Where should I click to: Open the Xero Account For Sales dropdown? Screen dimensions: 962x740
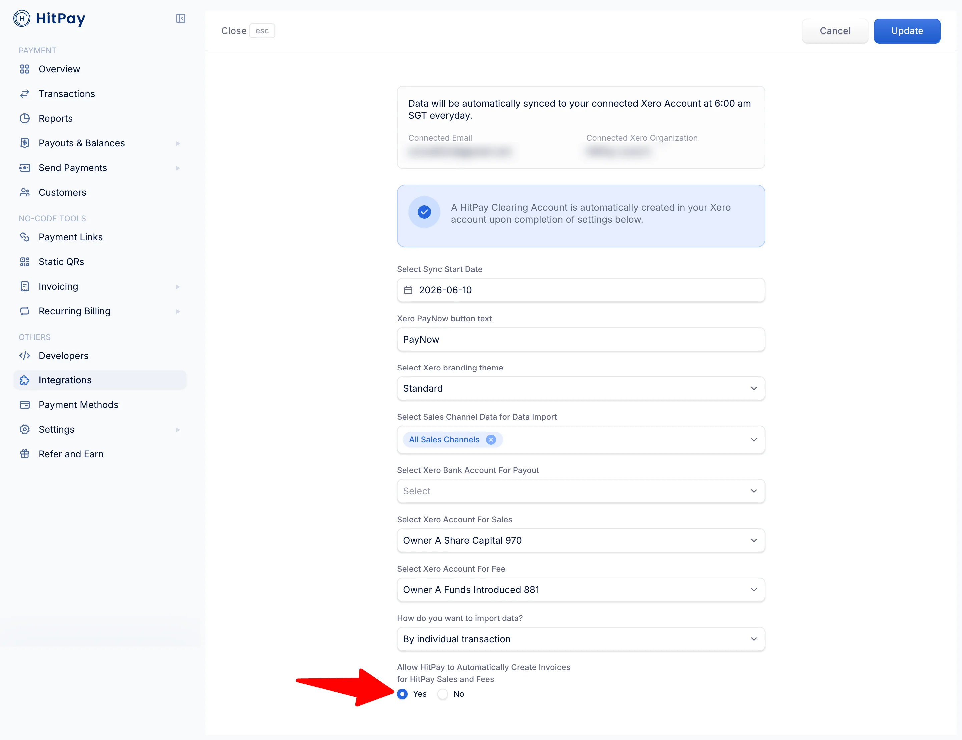580,540
